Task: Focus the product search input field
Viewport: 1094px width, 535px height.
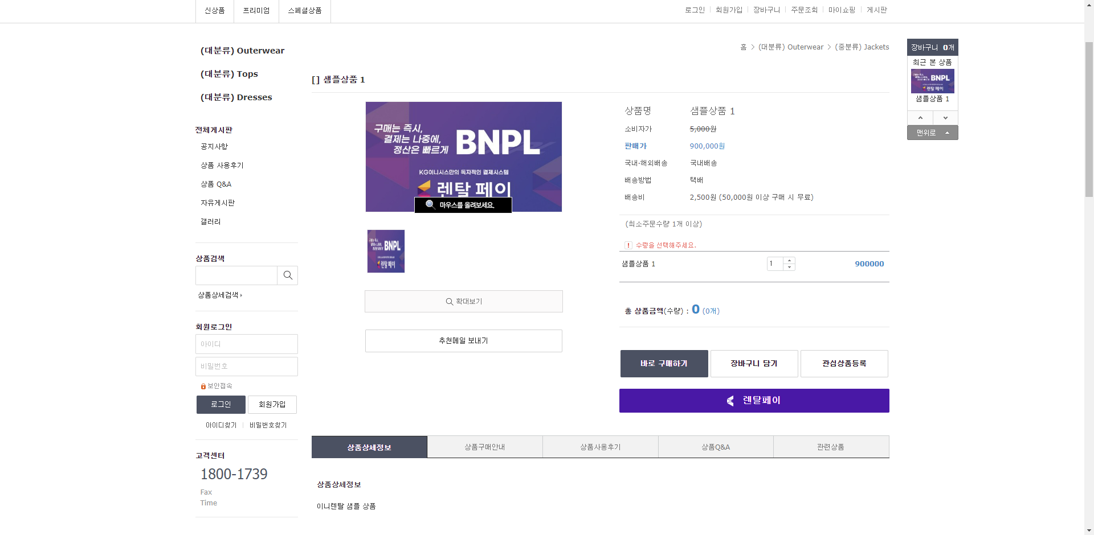Action: coord(236,275)
